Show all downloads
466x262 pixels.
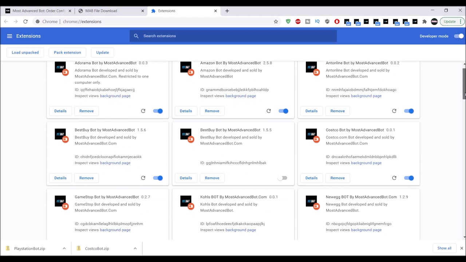click(444, 248)
